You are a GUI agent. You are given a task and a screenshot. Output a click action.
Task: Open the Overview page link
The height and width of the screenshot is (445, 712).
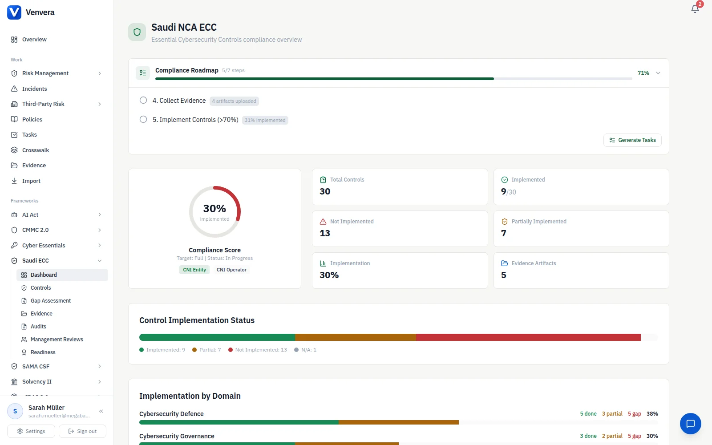tap(57, 40)
